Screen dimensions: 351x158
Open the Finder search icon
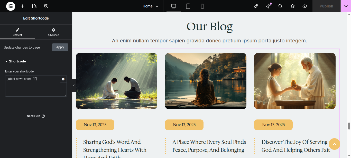click(x=281, y=6)
